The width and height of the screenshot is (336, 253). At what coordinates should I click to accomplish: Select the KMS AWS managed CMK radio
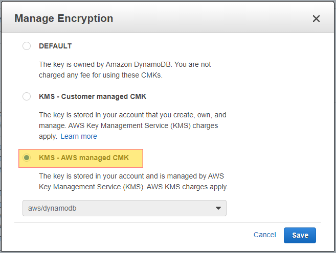27,158
